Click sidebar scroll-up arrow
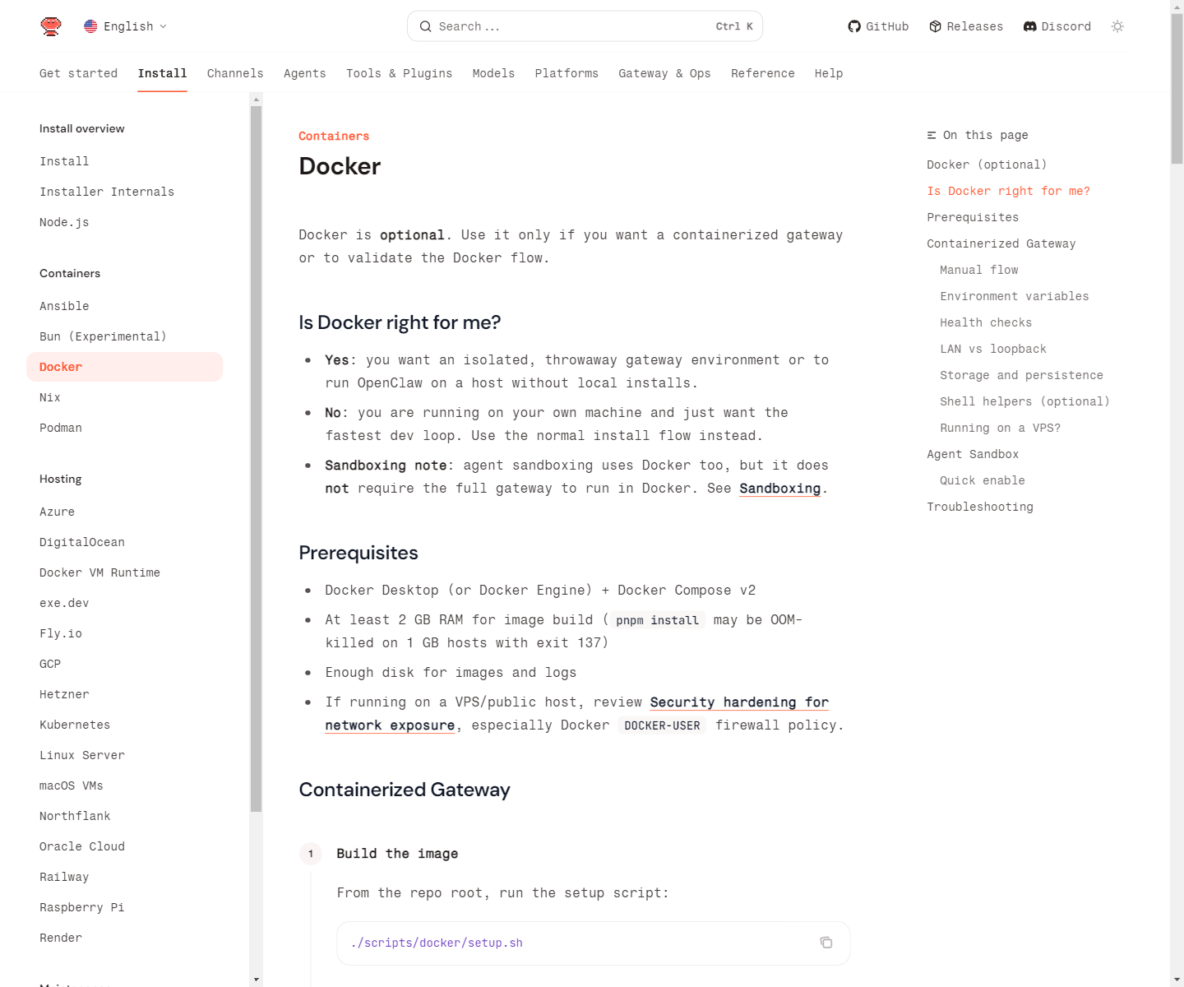 pos(257,99)
